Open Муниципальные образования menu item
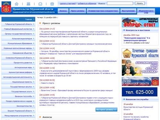This screenshot has height=120, width=160. (18, 43)
